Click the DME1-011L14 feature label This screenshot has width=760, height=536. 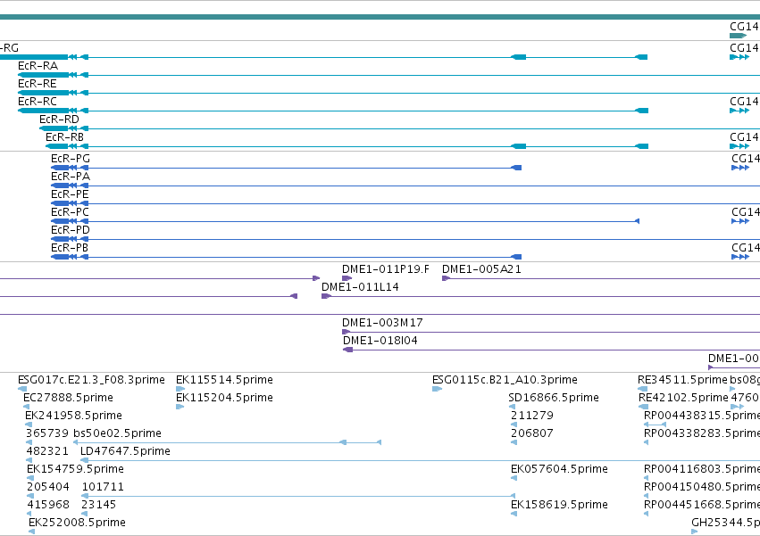[360, 287]
